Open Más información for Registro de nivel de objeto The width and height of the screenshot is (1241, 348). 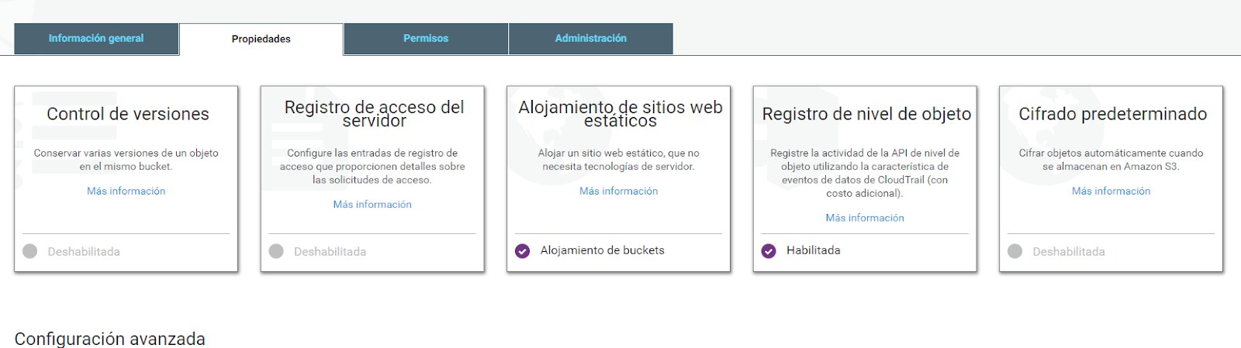click(x=865, y=219)
